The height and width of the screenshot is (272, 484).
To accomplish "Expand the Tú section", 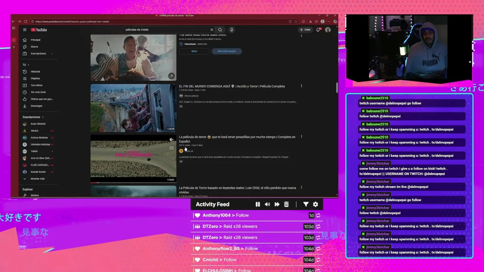I will (x=26, y=65).
